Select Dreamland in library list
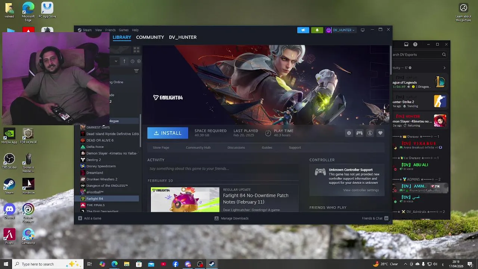Image resolution: width=478 pixels, height=269 pixels. pyautogui.click(x=94, y=173)
